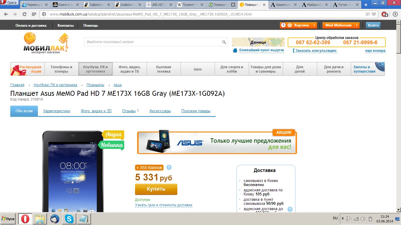This screenshot has width=401, height=225.
Task: Open the Opera main menu button
Action: tap(10, 3)
